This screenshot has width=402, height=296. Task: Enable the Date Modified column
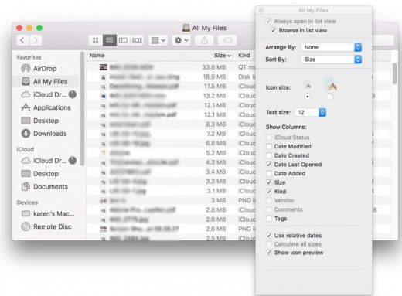pos(269,147)
